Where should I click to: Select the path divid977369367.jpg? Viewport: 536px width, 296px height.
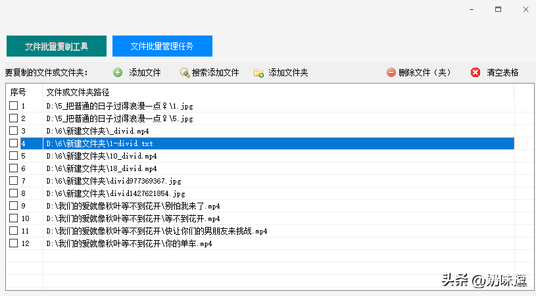(114, 181)
